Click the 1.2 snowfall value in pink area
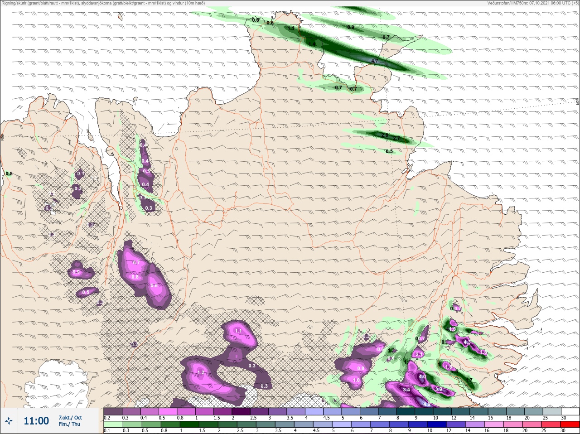 click(201, 372)
